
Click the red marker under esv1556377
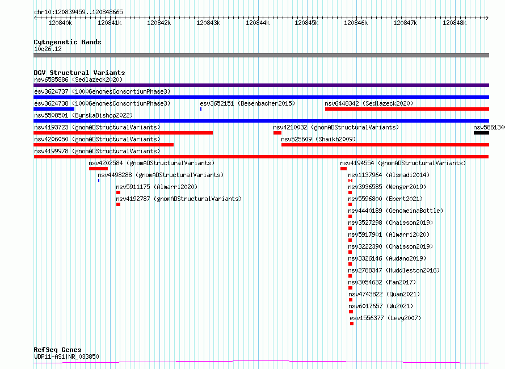pos(352,324)
